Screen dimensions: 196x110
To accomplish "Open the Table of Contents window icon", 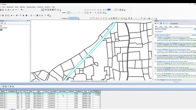I will coord(46,10).
